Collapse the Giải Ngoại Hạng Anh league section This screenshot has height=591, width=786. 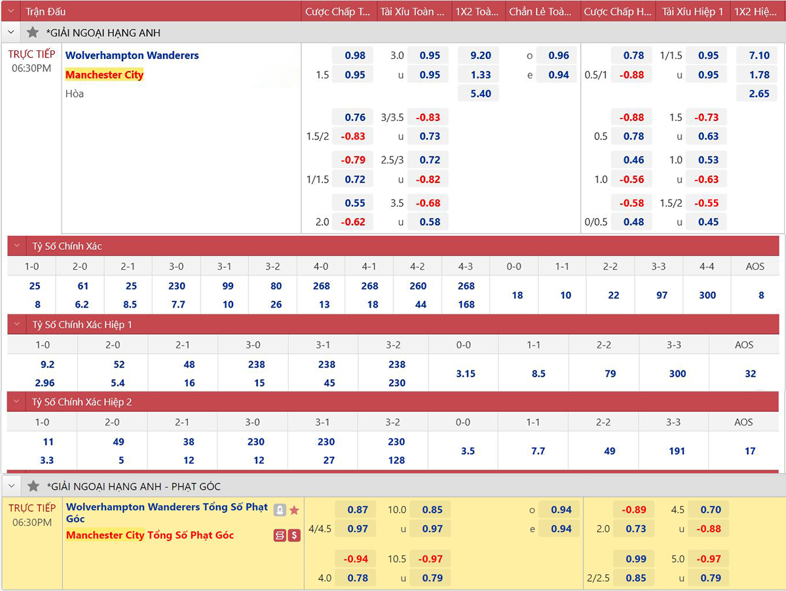click(x=10, y=33)
